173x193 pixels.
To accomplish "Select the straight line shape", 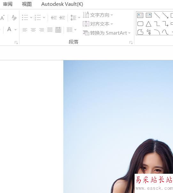I will (157, 15).
